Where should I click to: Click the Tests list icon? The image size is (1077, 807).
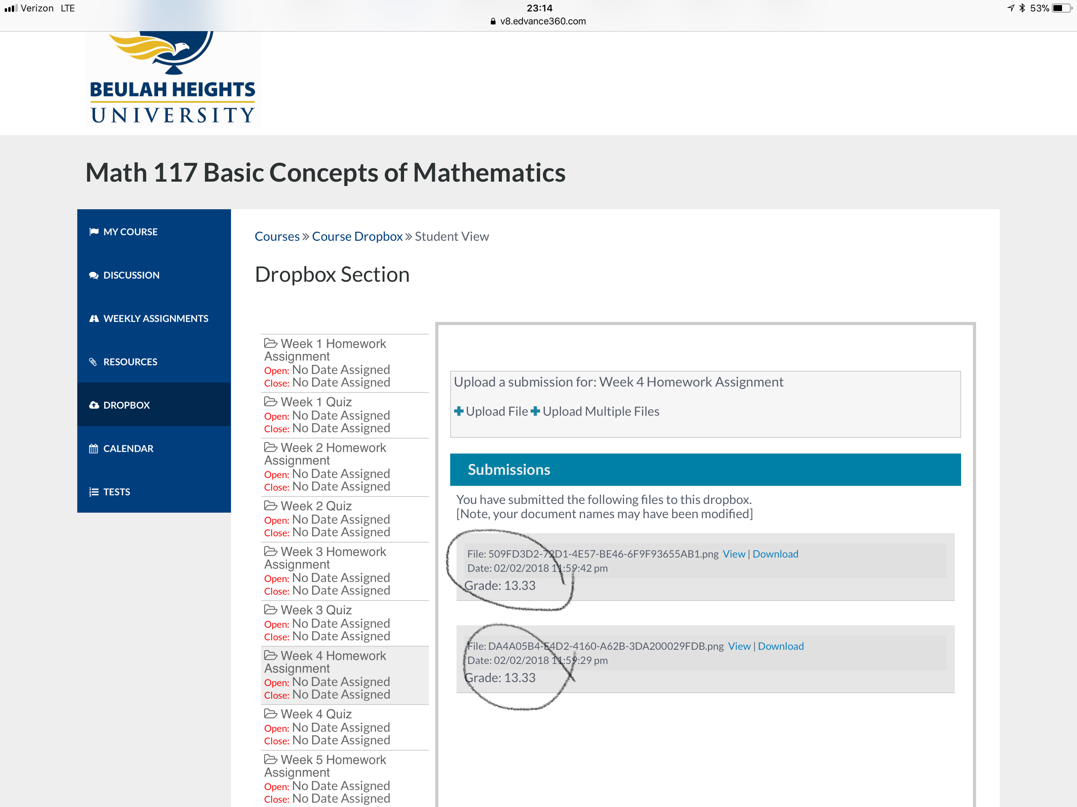(94, 492)
